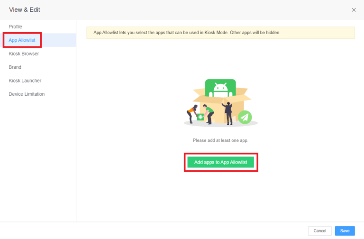364x239 pixels.
Task: Click the Android box illustration
Action: click(x=220, y=103)
